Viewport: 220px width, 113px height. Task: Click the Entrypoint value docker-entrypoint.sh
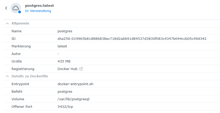click(76, 84)
